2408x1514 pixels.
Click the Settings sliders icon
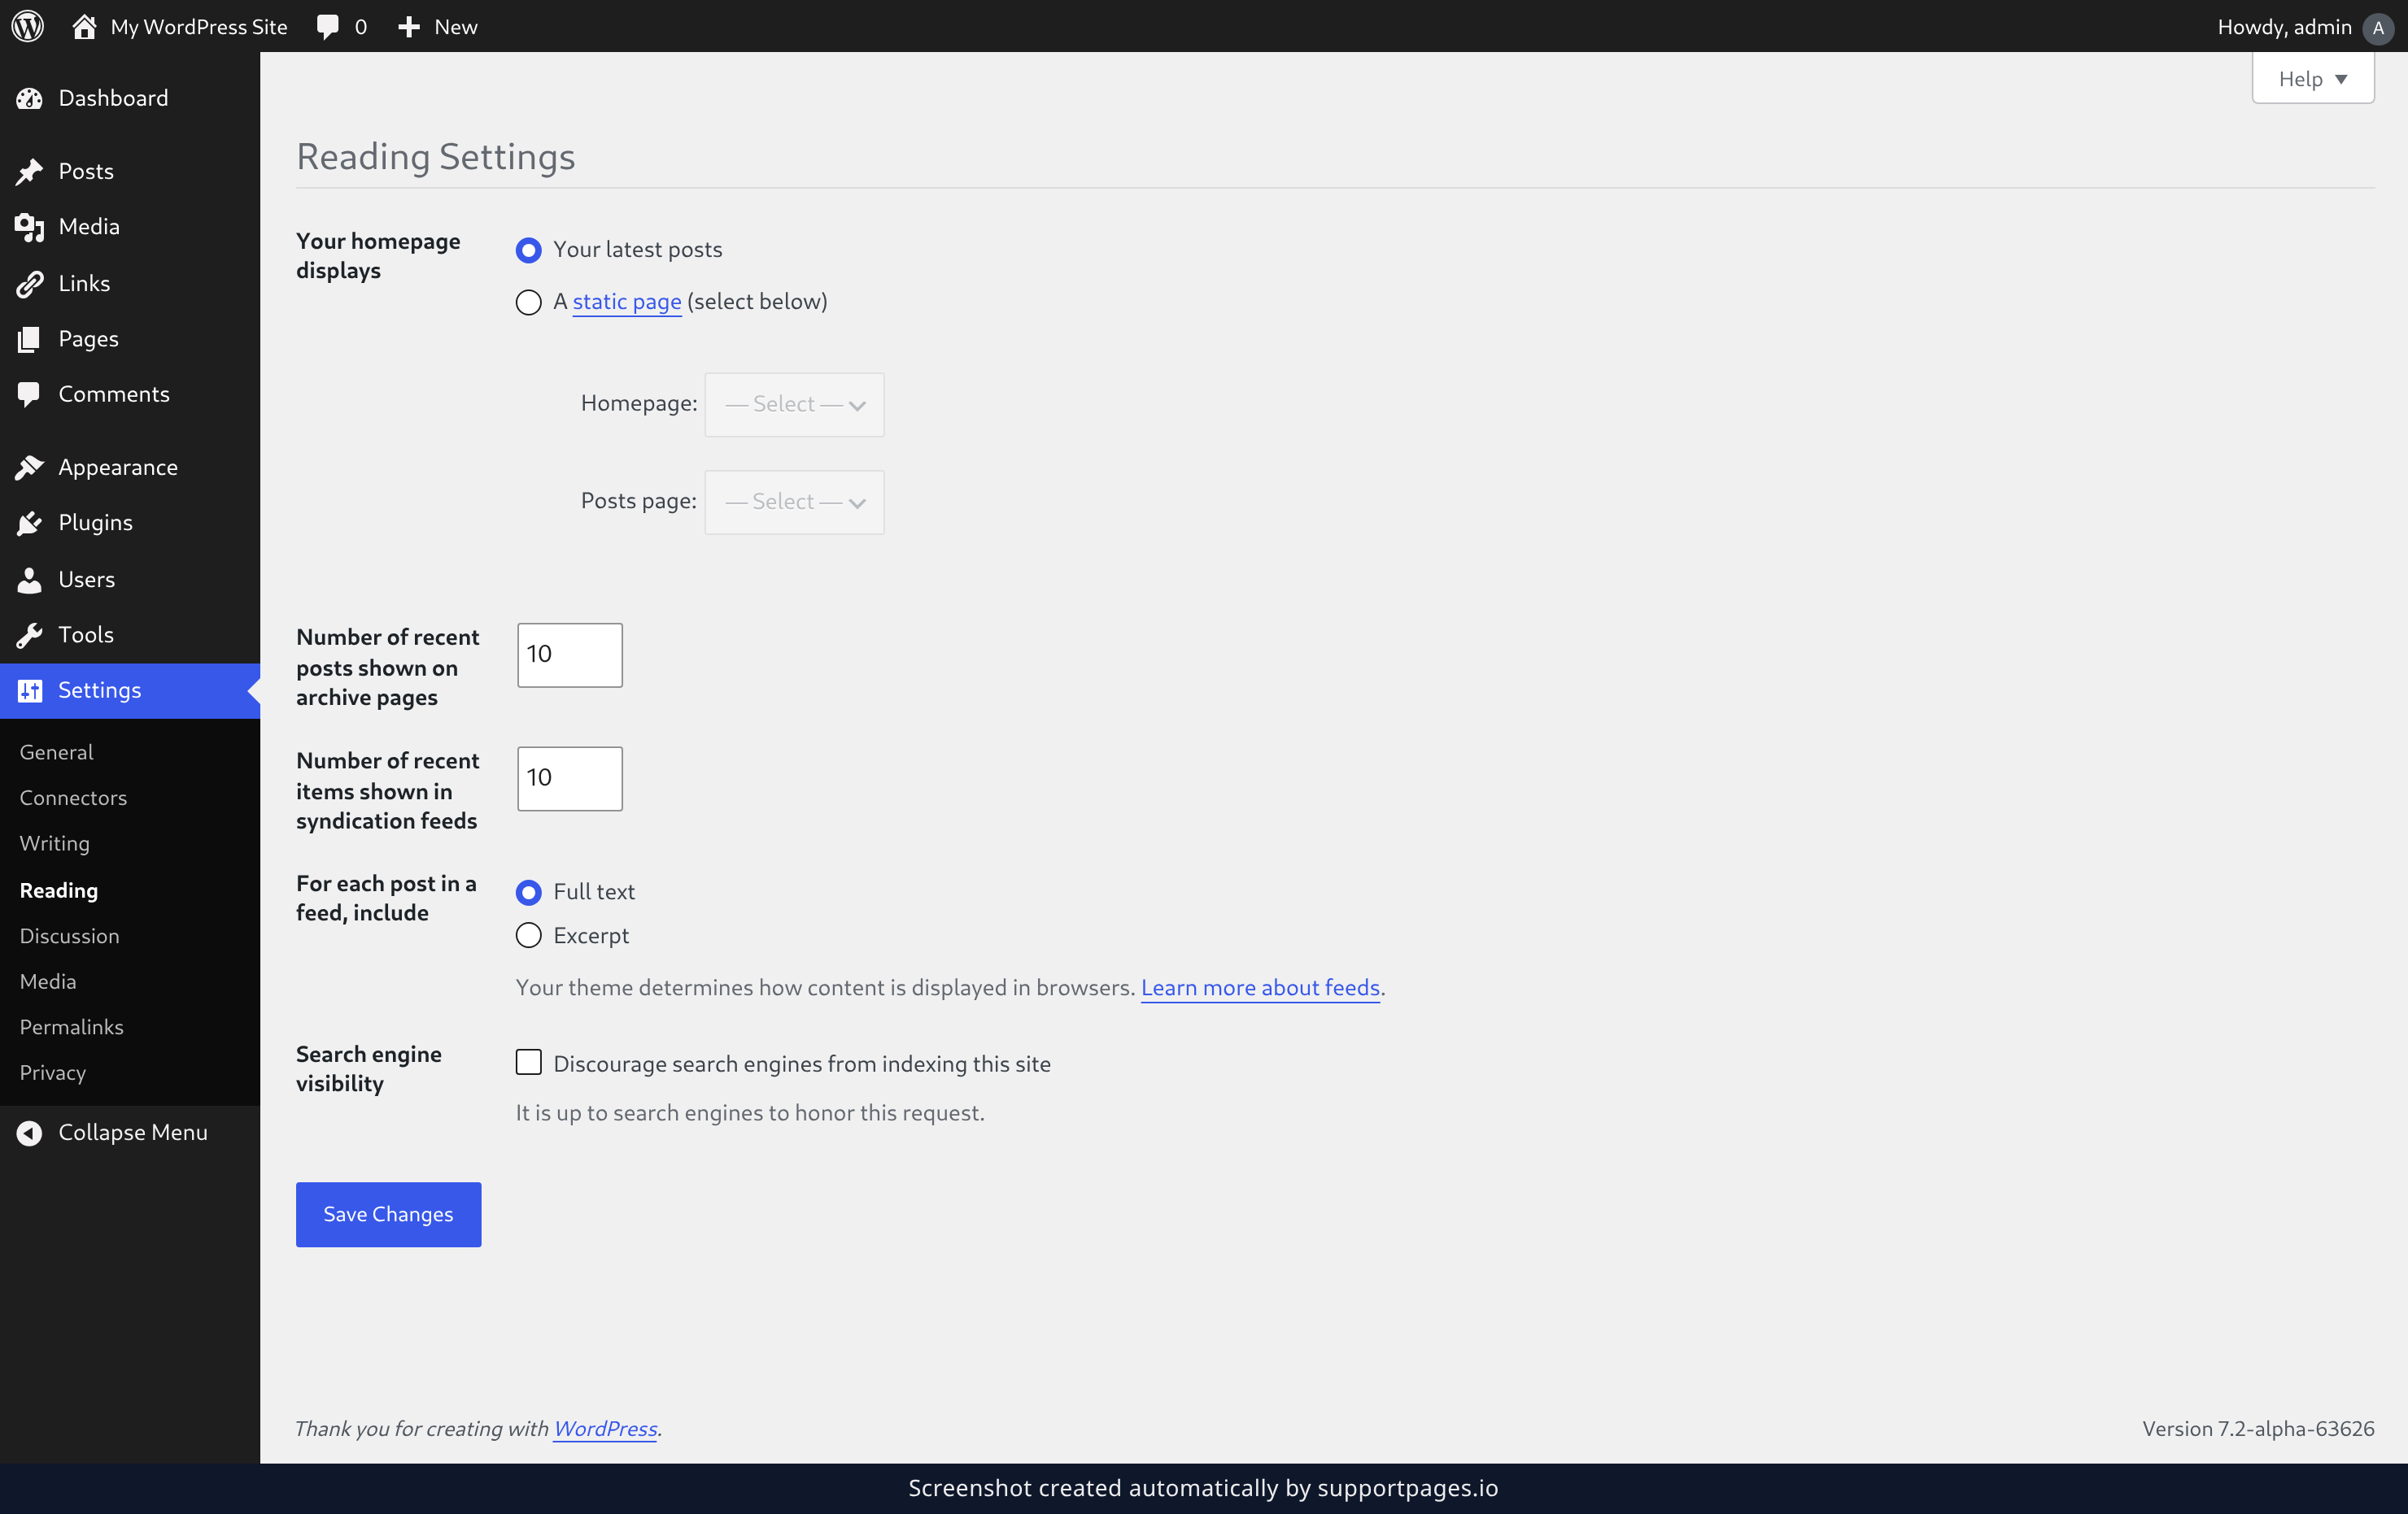point(30,690)
